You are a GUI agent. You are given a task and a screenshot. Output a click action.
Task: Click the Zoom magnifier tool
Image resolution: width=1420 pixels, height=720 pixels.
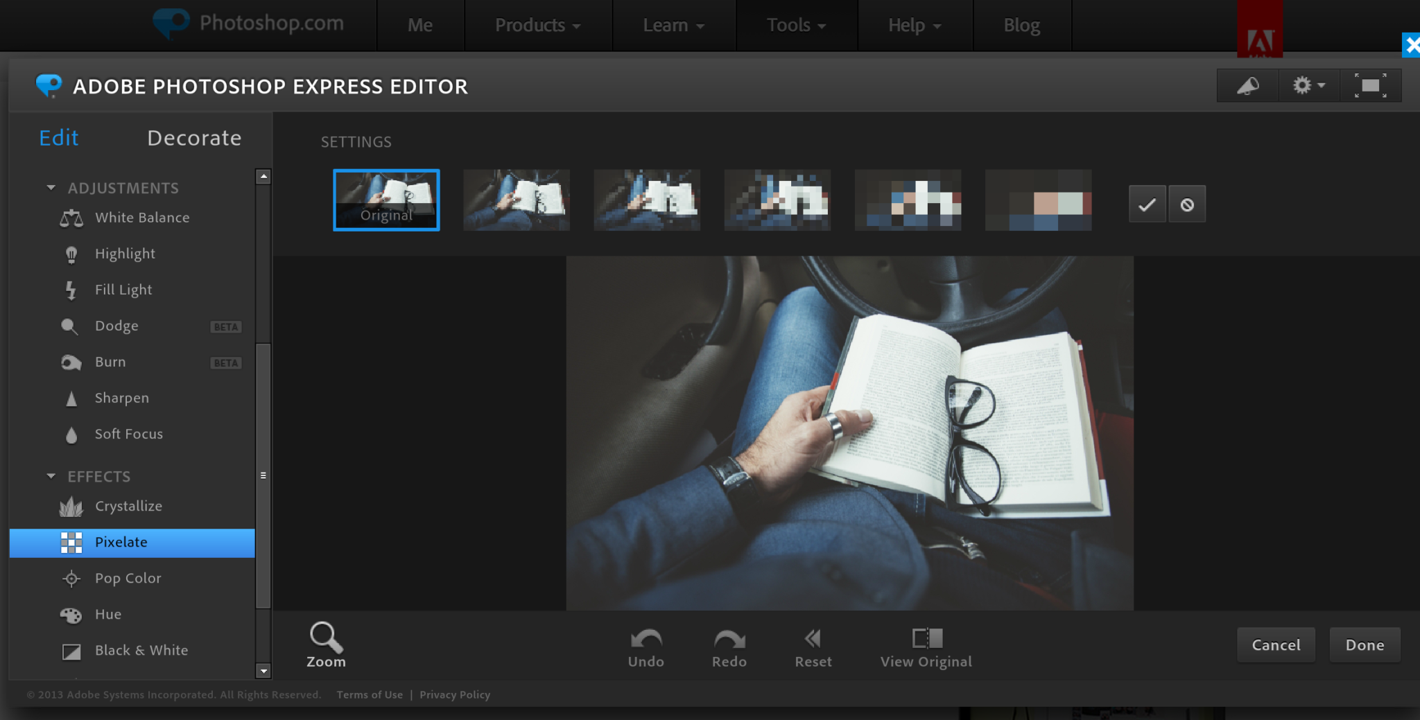[x=326, y=645]
